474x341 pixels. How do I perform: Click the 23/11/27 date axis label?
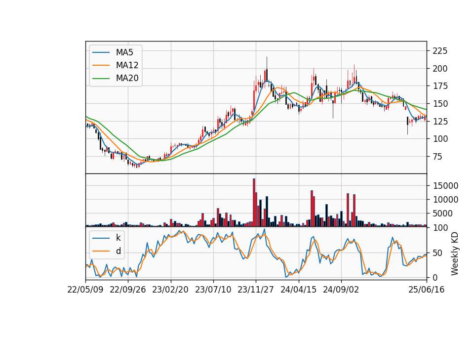[256, 290]
